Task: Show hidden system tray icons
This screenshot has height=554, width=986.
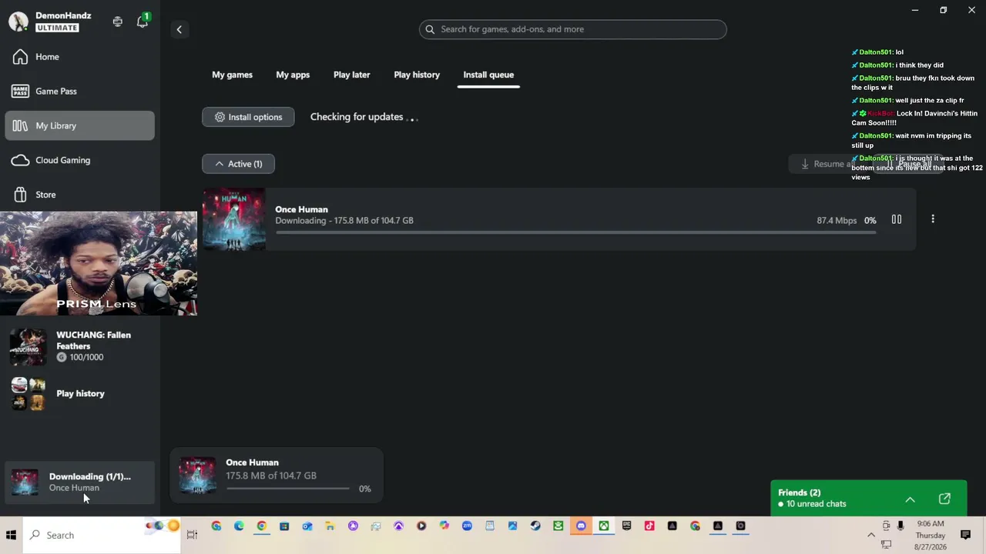Action: (871, 535)
